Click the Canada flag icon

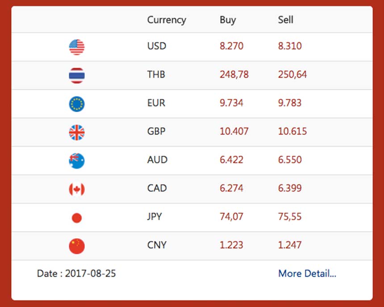pos(76,189)
